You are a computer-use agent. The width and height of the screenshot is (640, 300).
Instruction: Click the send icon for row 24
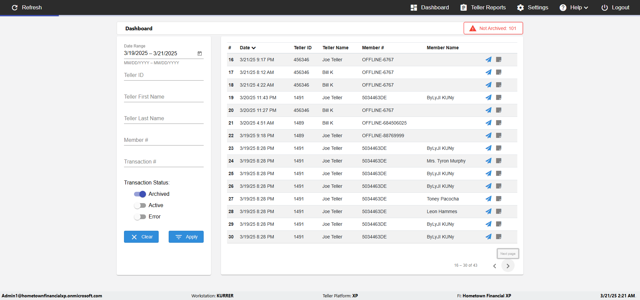click(488, 161)
